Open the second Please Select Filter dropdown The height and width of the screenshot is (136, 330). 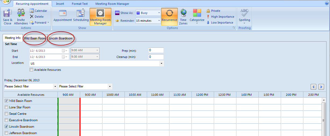click(x=110, y=86)
